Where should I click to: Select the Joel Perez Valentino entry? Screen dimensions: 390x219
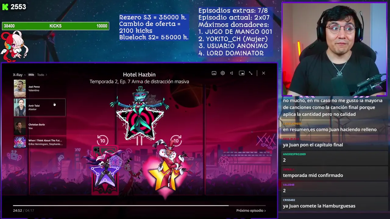[40, 88]
